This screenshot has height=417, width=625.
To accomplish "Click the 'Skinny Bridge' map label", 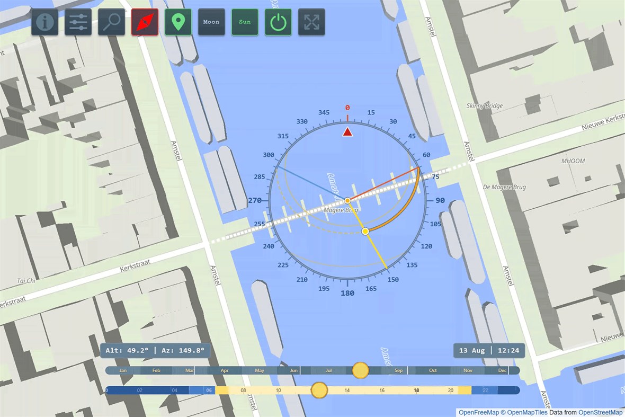I will coord(485,105).
